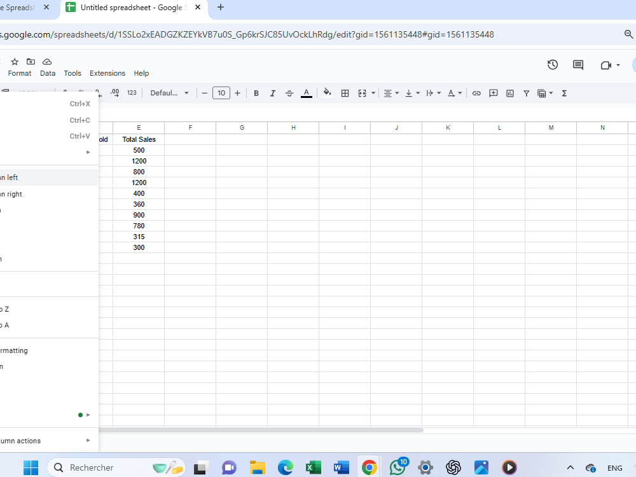Check the cloud save status icon

coord(47,62)
